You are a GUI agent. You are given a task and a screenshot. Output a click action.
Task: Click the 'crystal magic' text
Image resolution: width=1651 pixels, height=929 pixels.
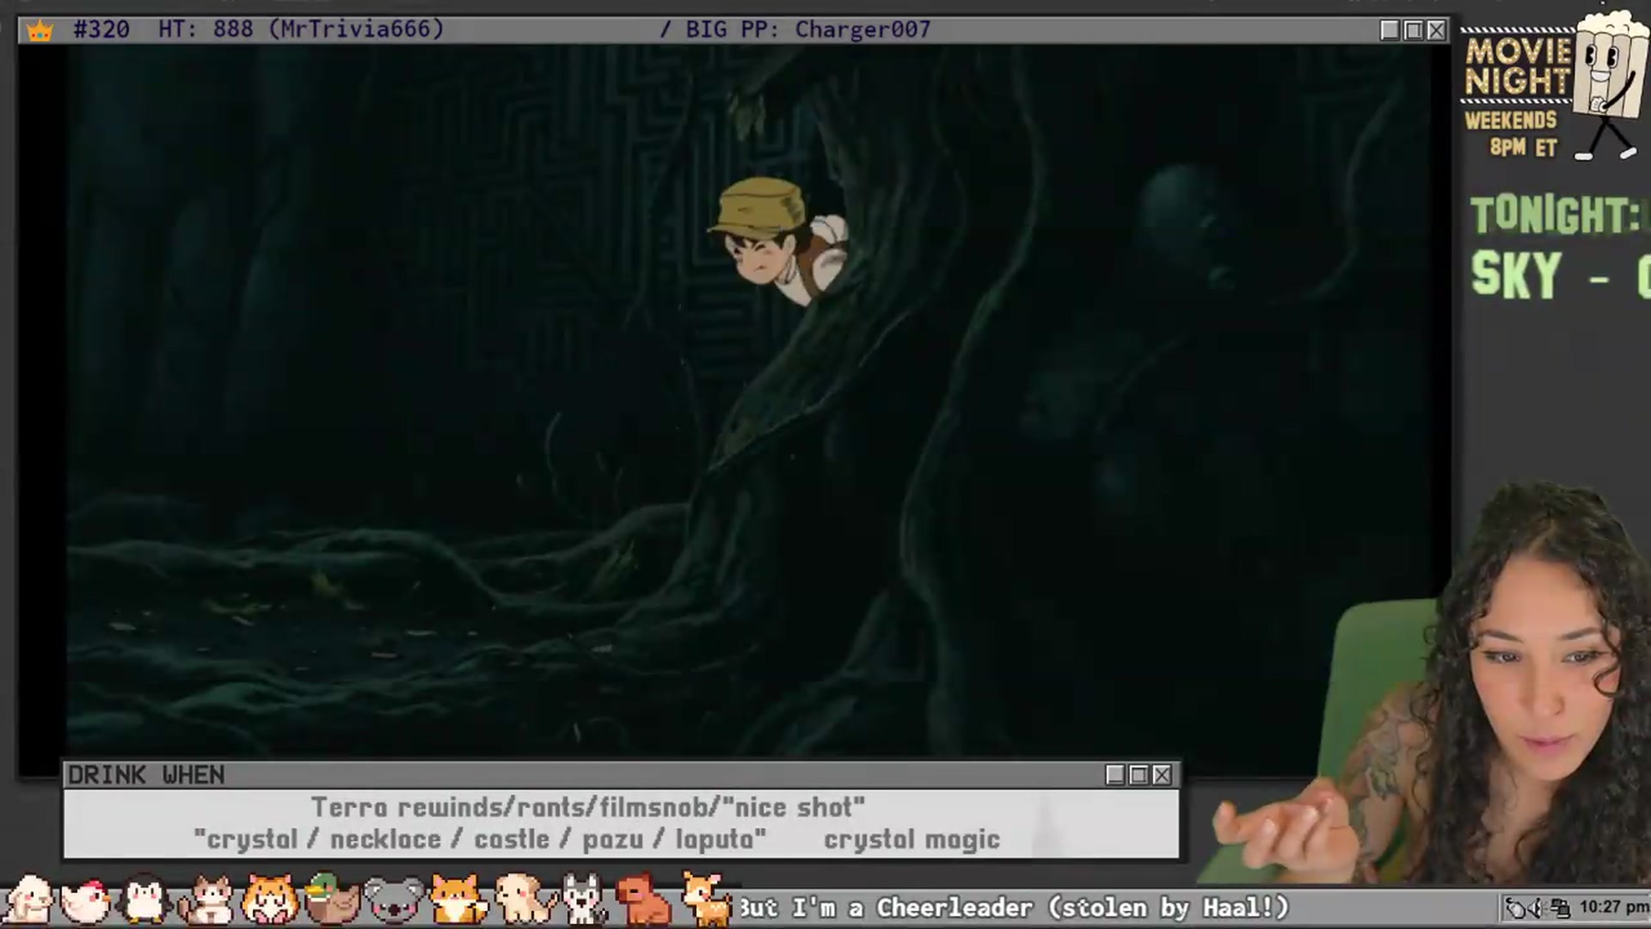click(911, 839)
